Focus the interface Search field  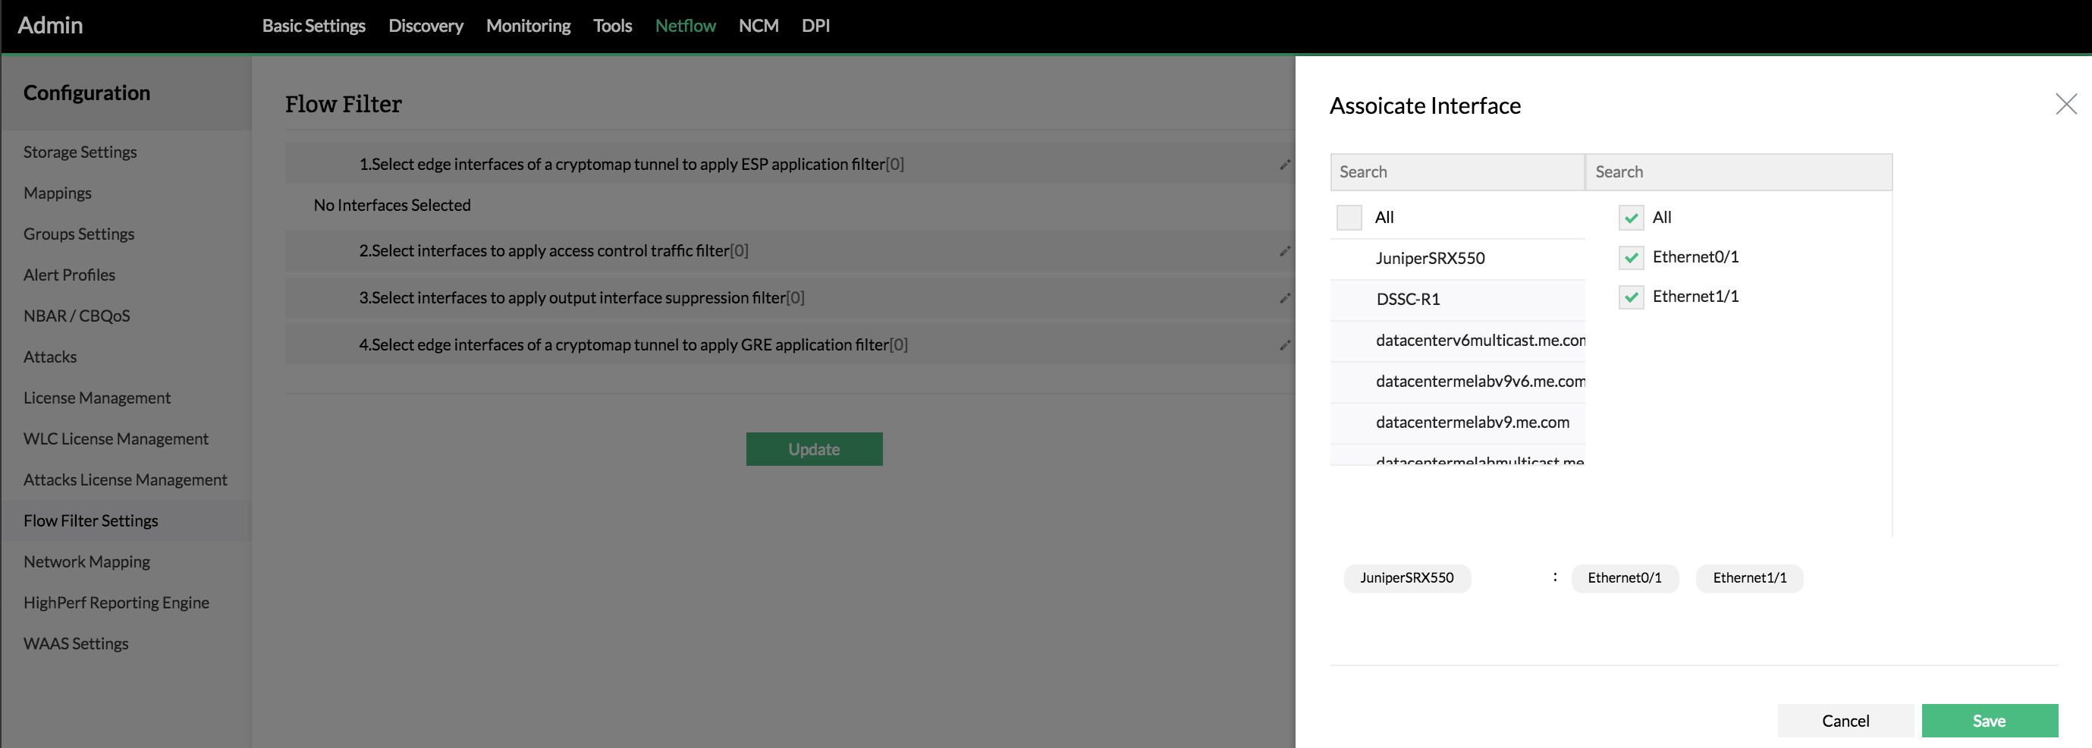pos(1738,172)
